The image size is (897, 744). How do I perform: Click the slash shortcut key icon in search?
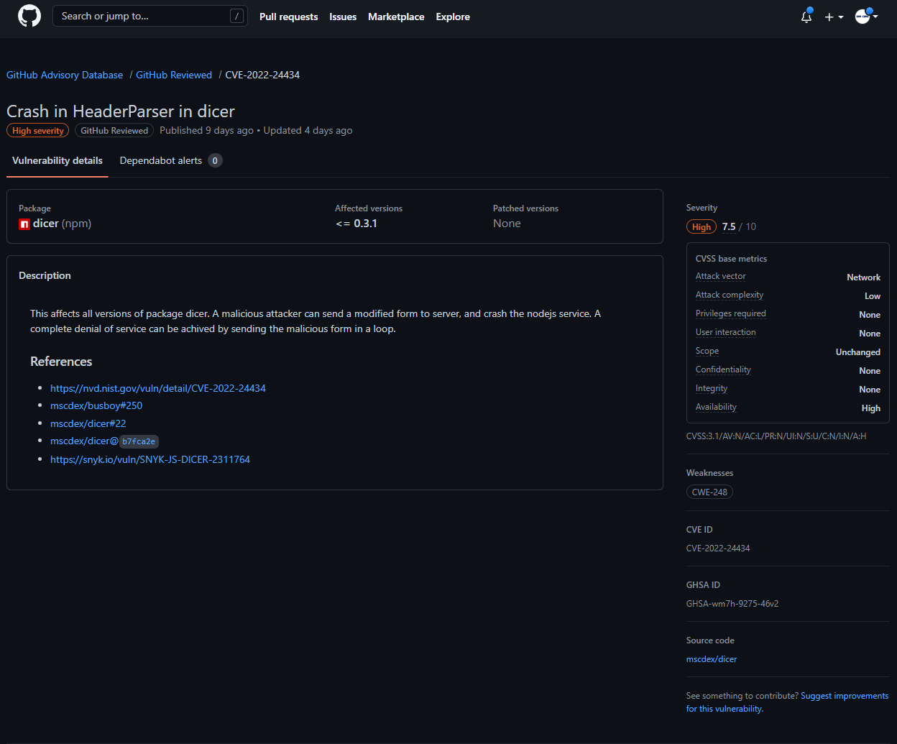pos(236,16)
